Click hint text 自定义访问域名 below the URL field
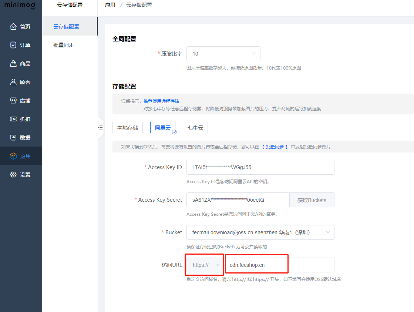This screenshot has width=414, height=312. click(x=263, y=279)
